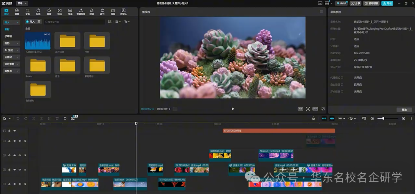The image size is (415, 194).
Task: Expand the AI 生成 sidebar section
Action: [12, 50]
